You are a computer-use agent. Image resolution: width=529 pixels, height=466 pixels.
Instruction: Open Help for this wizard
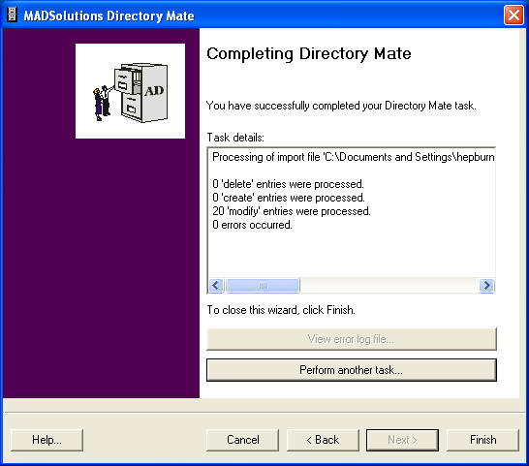pos(47,440)
